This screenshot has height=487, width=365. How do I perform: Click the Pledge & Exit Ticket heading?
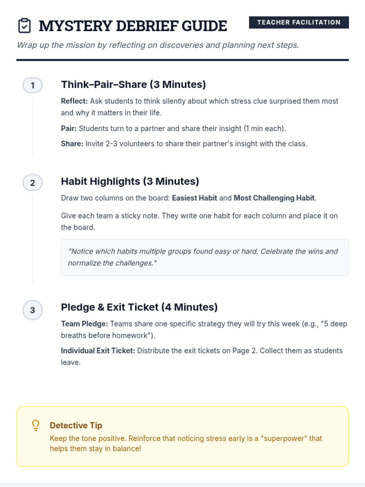coord(139,307)
